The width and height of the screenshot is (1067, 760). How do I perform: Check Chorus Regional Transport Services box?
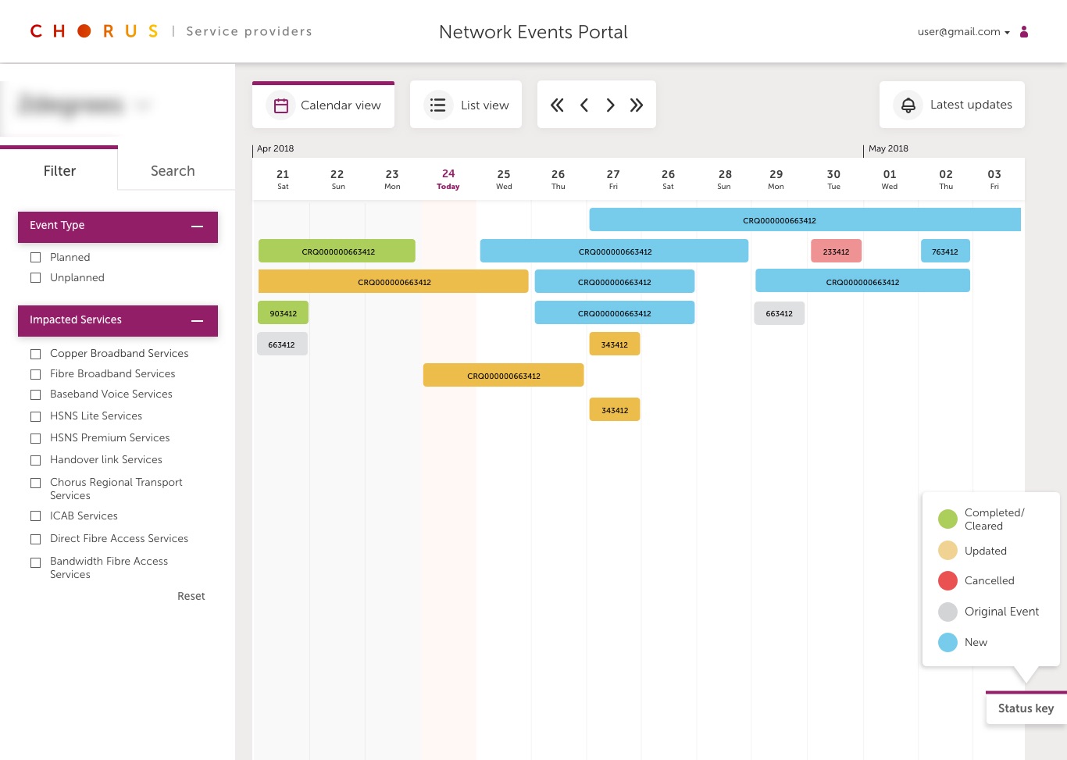[35, 483]
